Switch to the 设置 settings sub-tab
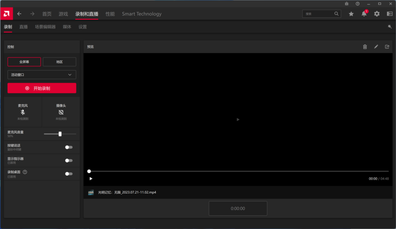The width and height of the screenshot is (396, 229). (x=82, y=27)
